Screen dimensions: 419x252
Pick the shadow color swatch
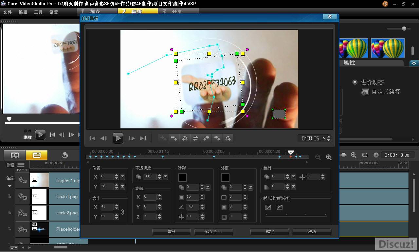click(x=182, y=177)
